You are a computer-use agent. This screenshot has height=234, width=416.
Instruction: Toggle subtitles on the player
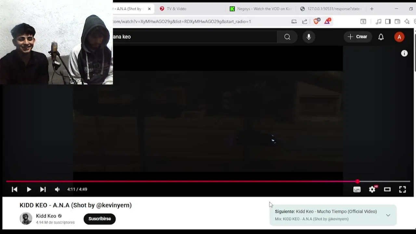[357, 189]
